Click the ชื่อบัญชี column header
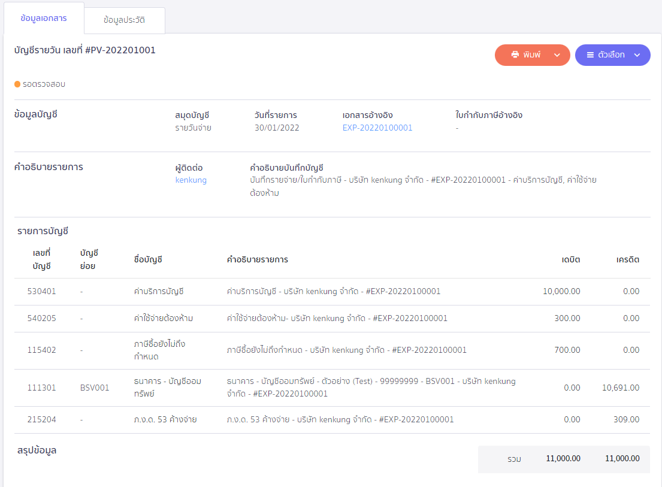Image resolution: width=662 pixels, height=487 pixels. (148, 259)
